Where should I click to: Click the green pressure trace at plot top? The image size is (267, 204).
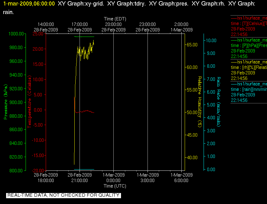[x=84, y=37]
